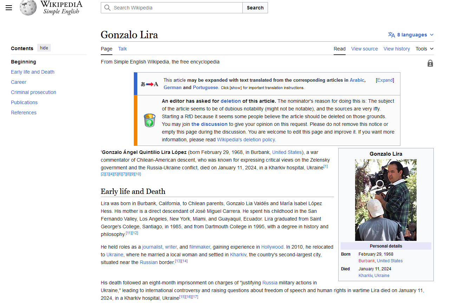451x304 pixels.
Task: Open the German article link
Action: (172, 87)
